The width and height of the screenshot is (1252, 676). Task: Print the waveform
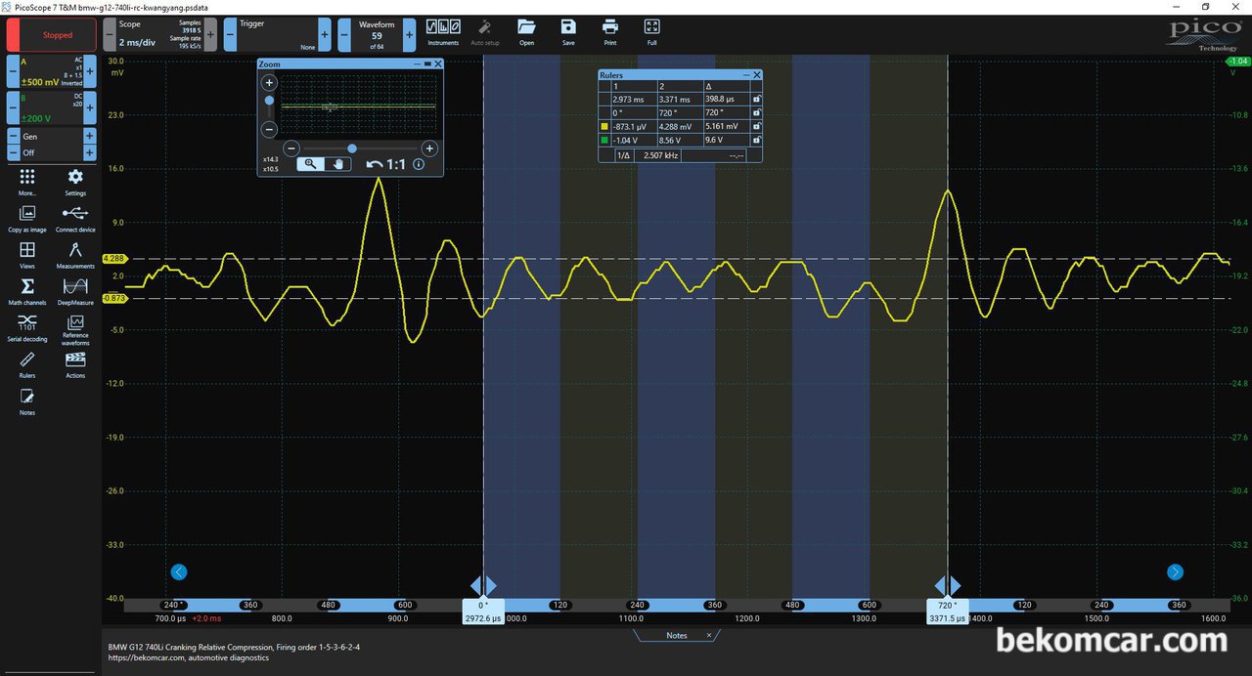610,31
